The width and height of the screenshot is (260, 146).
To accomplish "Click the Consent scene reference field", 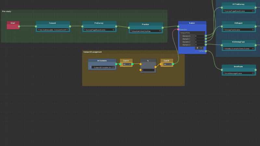I will [53, 30].
